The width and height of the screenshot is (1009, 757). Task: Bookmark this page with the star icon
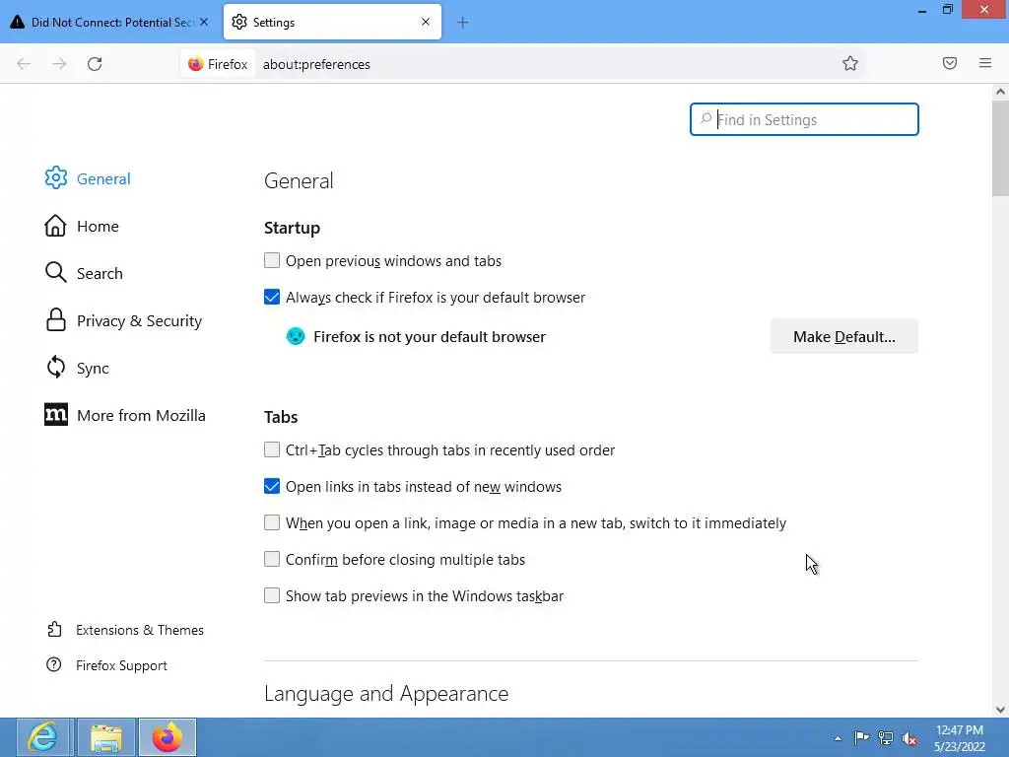pyautogui.click(x=850, y=63)
